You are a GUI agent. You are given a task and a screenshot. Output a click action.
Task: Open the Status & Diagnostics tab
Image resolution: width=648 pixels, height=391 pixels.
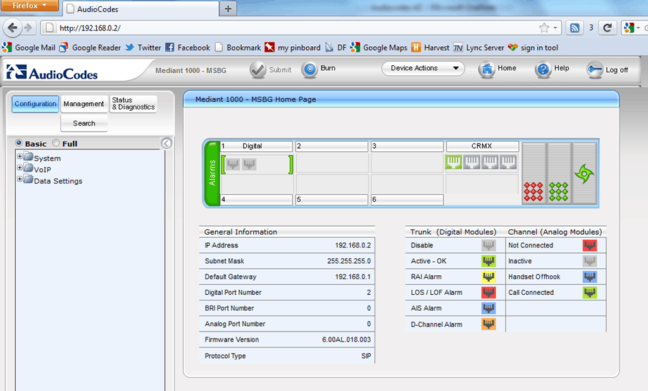tap(133, 104)
